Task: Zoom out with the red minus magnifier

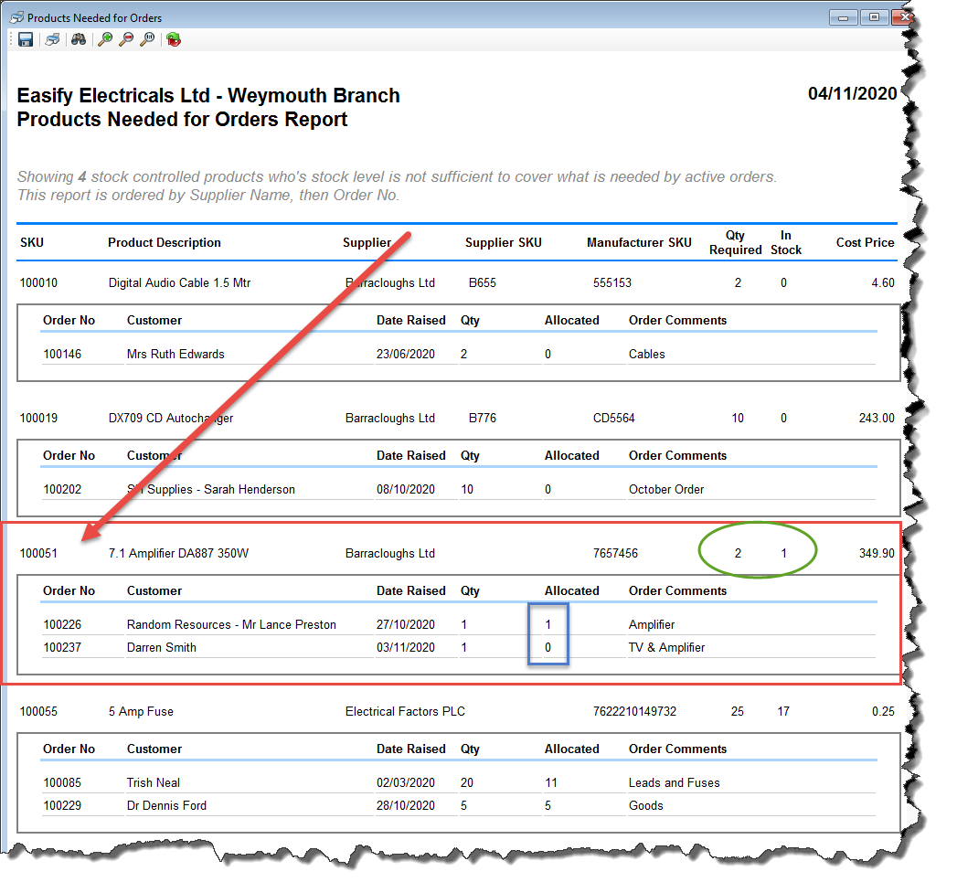Action: [x=126, y=39]
